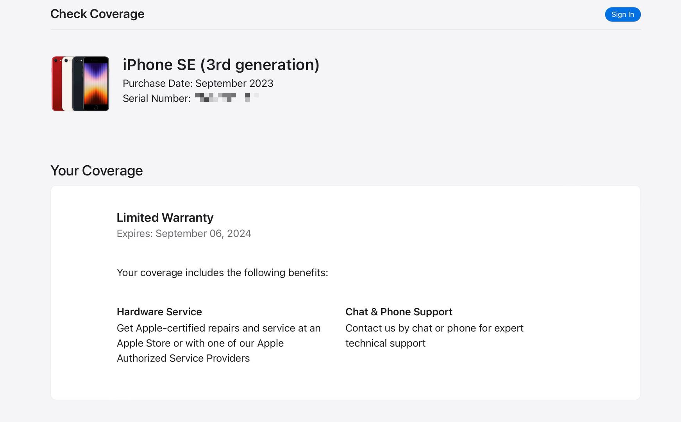
Task: Click the Serial Number label
Action: pyautogui.click(x=156, y=98)
